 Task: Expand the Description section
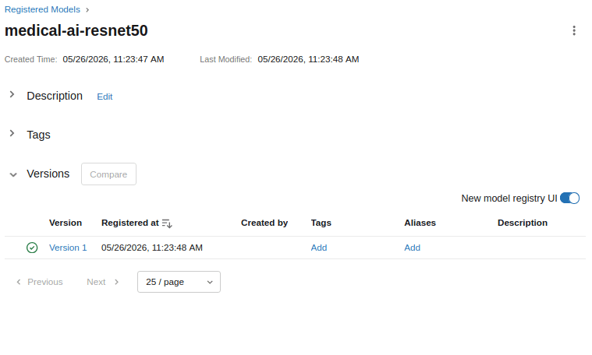pyautogui.click(x=12, y=95)
